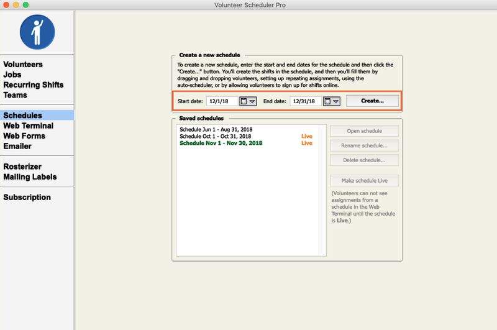
Task: Open Recurring Shifts section
Action: tap(34, 85)
